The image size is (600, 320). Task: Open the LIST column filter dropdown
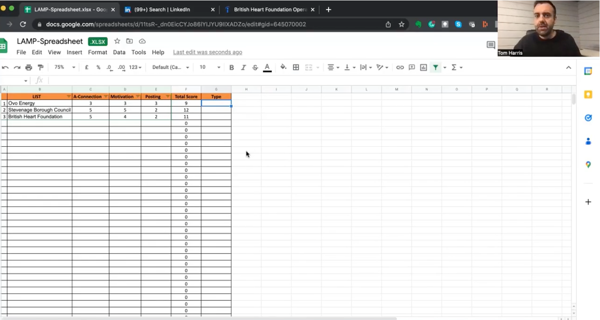69,97
